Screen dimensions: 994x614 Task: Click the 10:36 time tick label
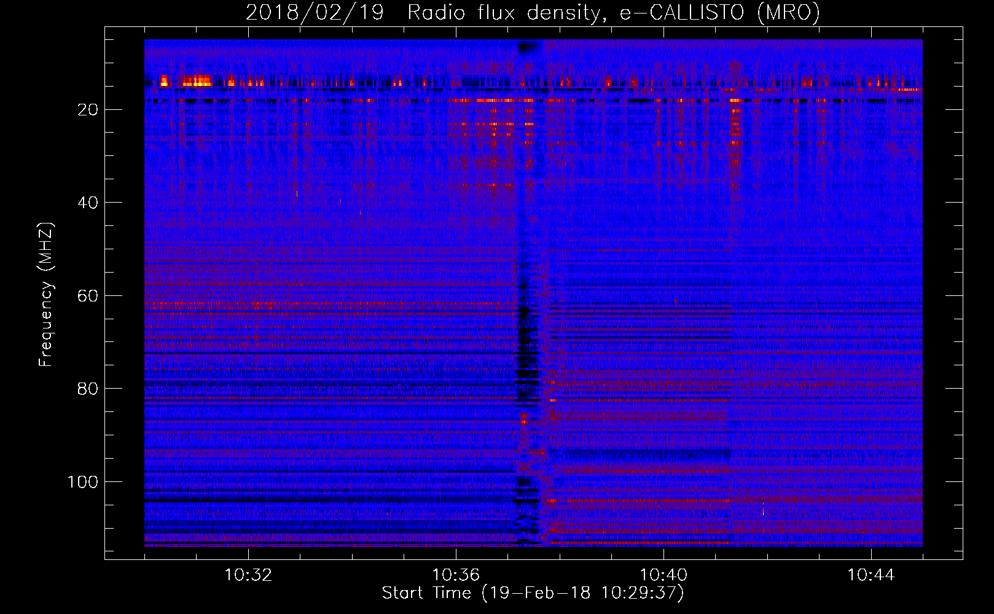pyautogui.click(x=456, y=575)
